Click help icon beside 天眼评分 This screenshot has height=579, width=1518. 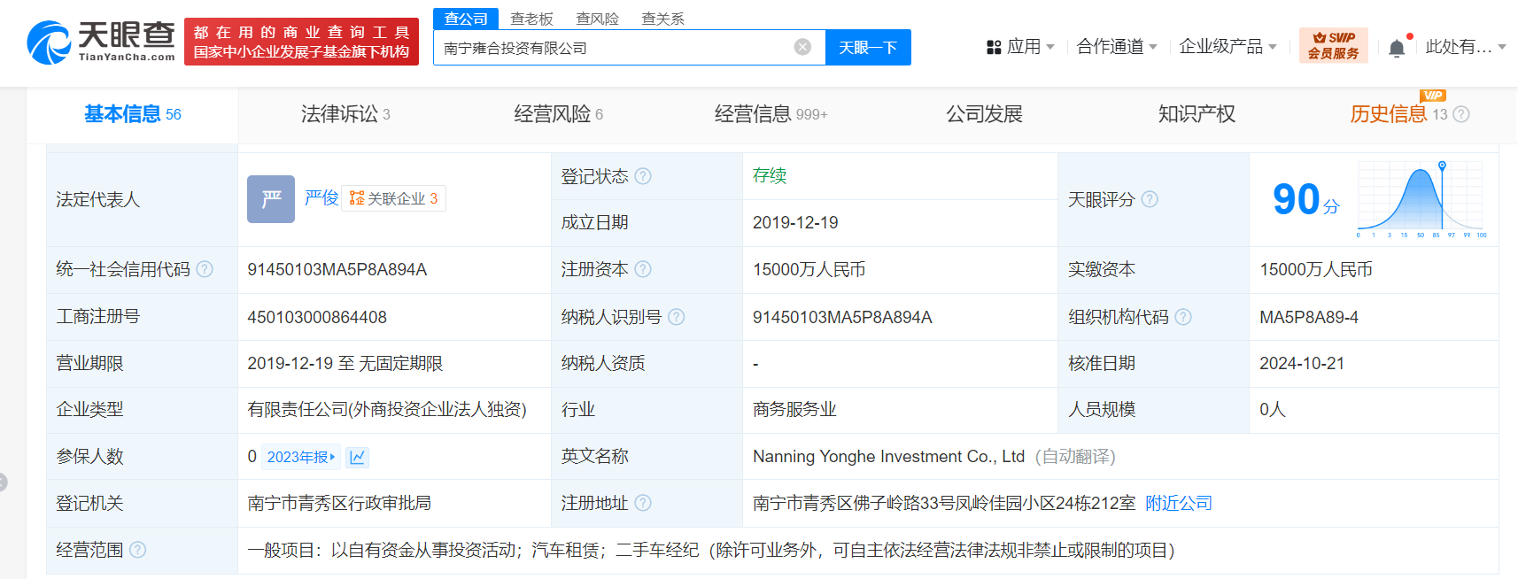(x=1150, y=199)
